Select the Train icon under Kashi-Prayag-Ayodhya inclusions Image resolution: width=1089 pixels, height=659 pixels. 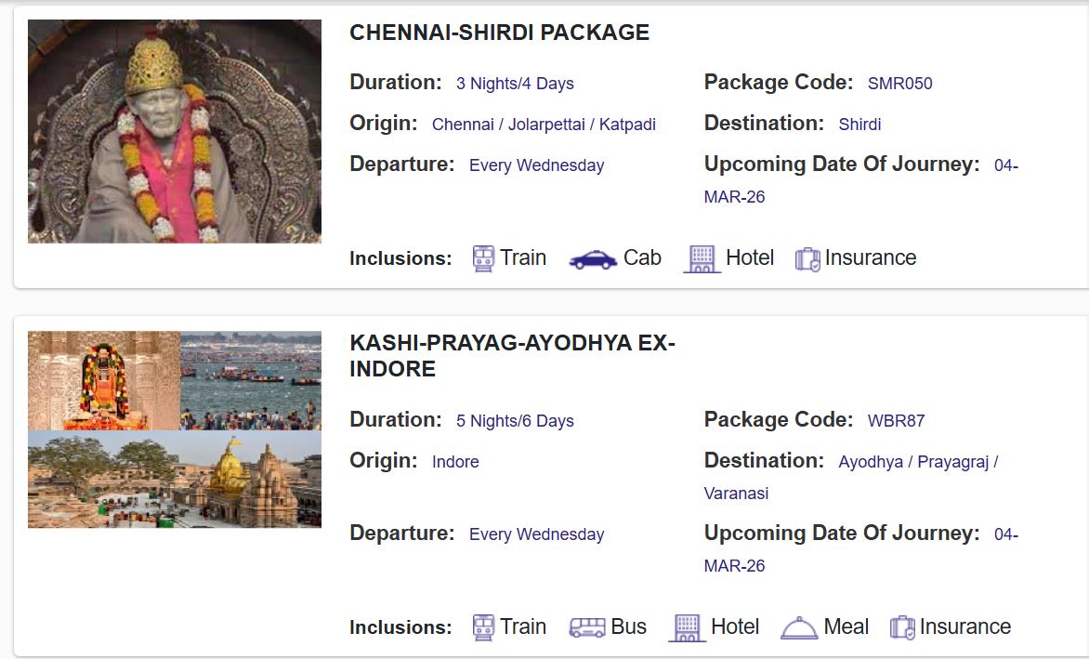[x=484, y=626]
